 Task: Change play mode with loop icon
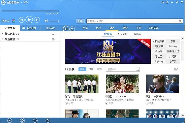35,120
